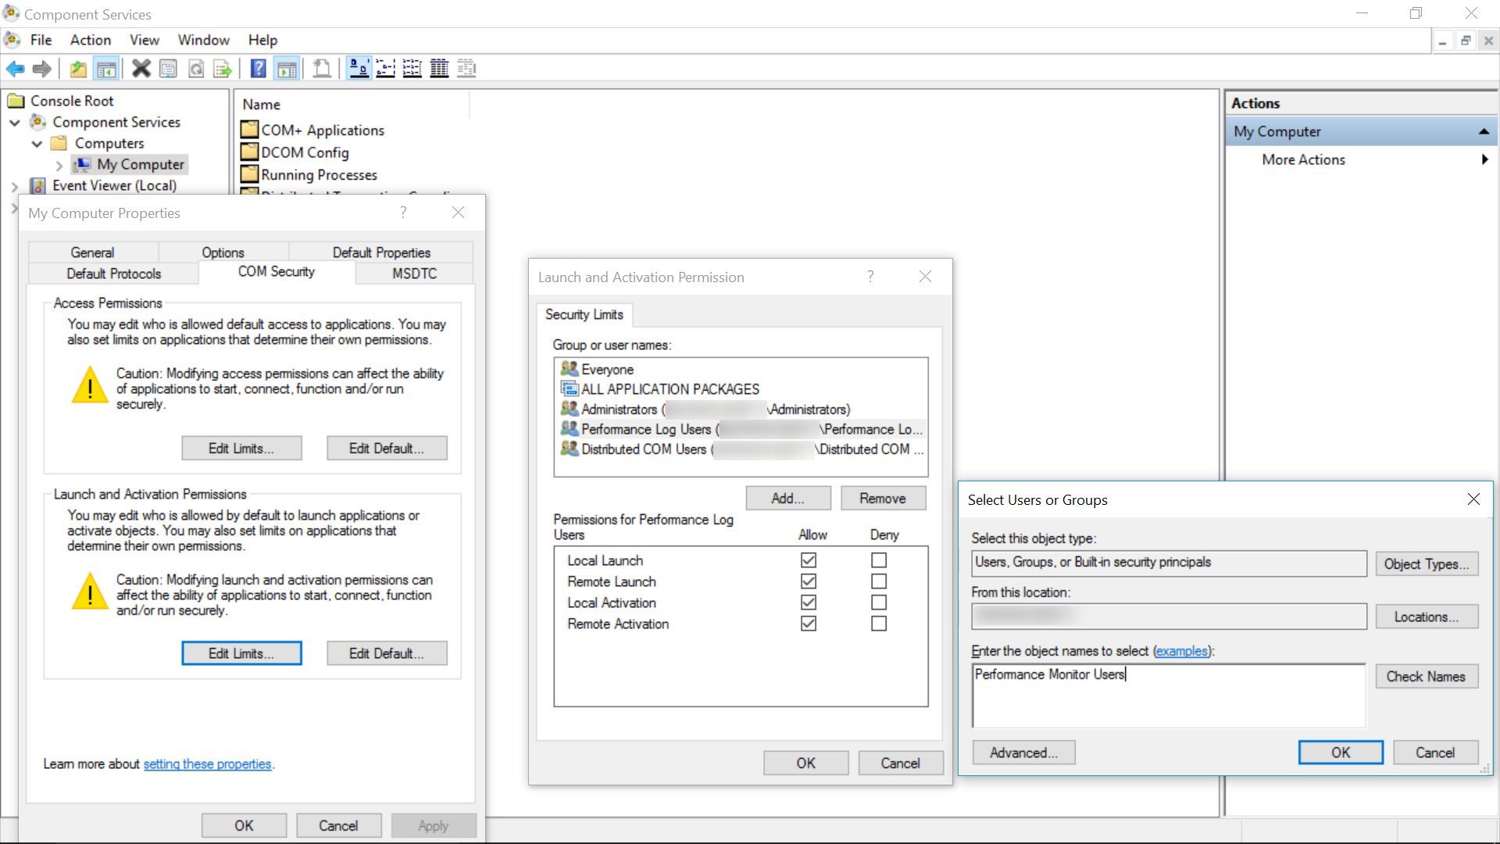1500x844 pixels.
Task: Switch to Details view using toolbar icon
Action: 439,69
